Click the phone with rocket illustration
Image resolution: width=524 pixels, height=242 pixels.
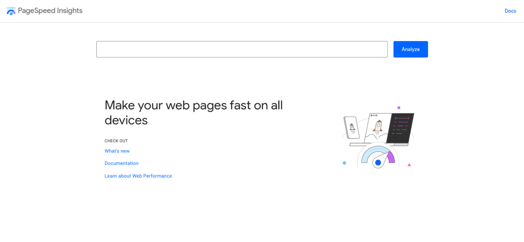point(352,127)
